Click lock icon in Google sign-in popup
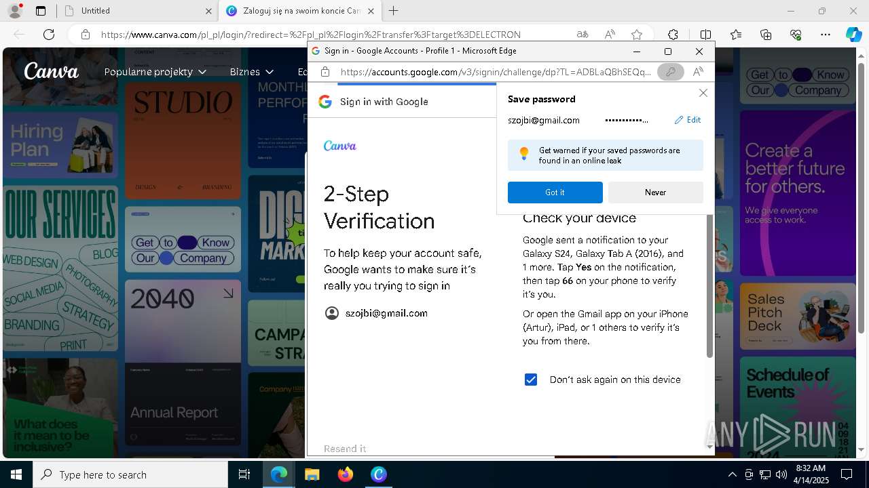 point(325,72)
